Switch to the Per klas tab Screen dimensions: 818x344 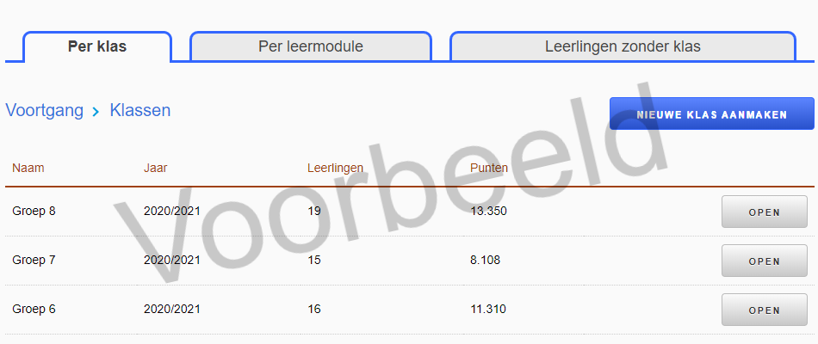tap(97, 46)
